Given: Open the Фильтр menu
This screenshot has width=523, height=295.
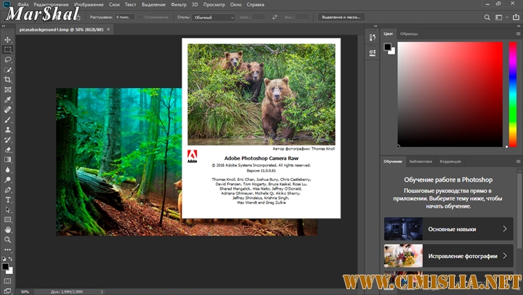Looking at the screenshot, I should tap(178, 5).
